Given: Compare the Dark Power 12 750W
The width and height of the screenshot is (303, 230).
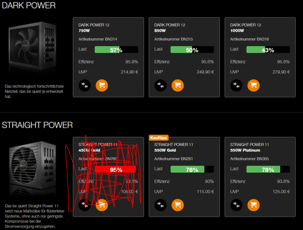Looking at the screenshot, I should (85, 85).
